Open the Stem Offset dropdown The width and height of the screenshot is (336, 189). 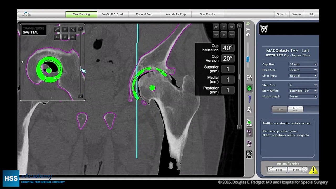pos(303,91)
